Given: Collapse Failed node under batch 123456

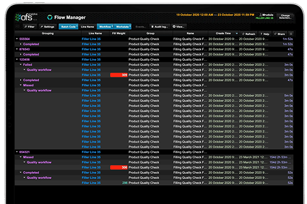Looking at the screenshot, I should tap(20, 65).
